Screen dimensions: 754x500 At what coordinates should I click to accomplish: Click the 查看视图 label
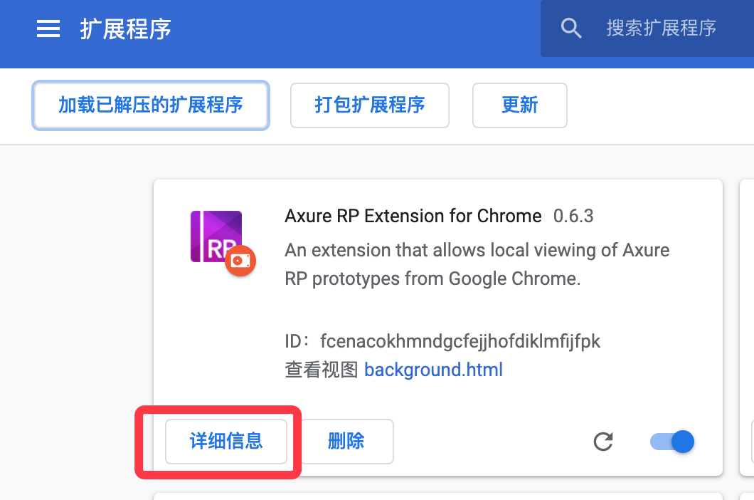pos(322,370)
